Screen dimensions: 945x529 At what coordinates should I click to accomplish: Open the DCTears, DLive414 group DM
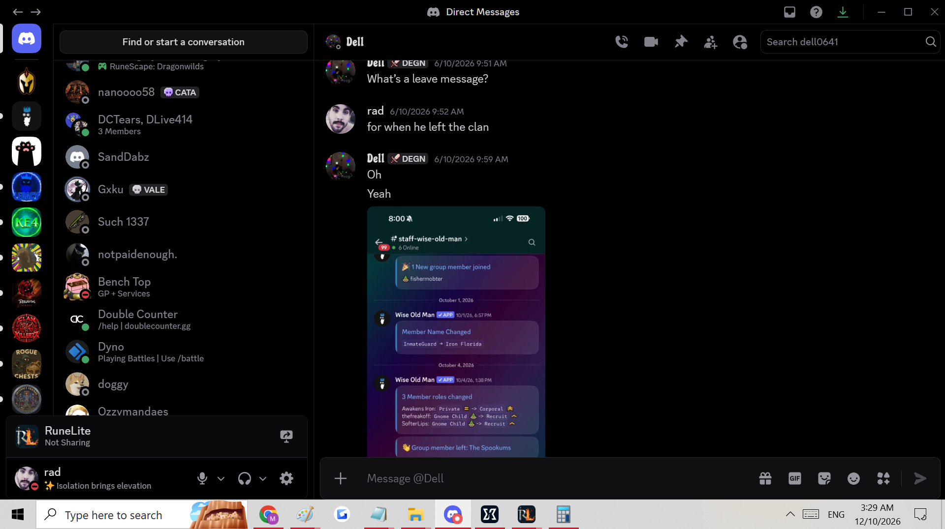click(183, 124)
